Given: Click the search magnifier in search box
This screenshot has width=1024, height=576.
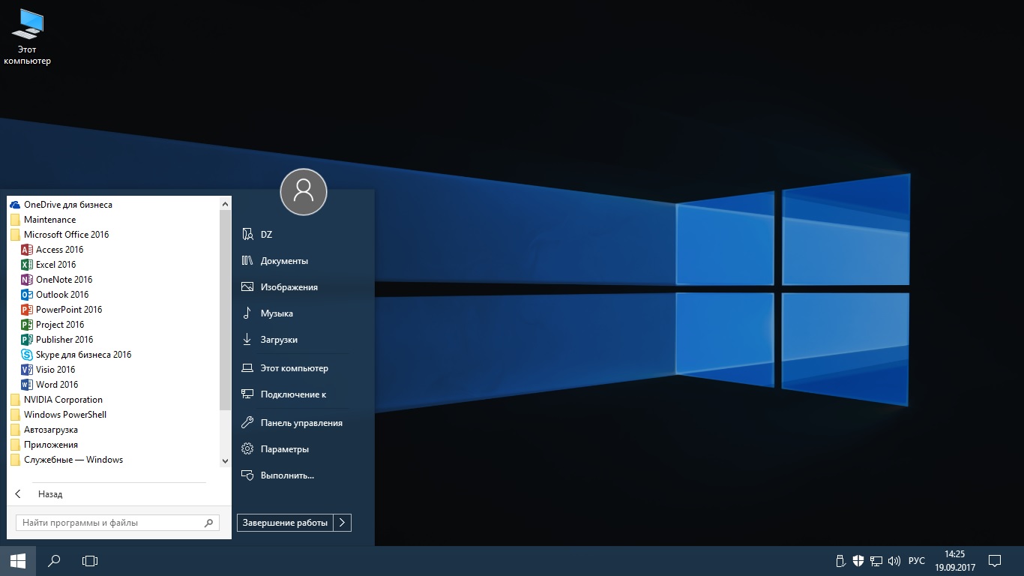Looking at the screenshot, I should point(209,523).
